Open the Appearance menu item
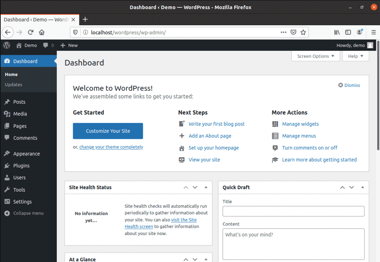Viewport: 380px width, 262px height. pyautogui.click(x=26, y=154)
